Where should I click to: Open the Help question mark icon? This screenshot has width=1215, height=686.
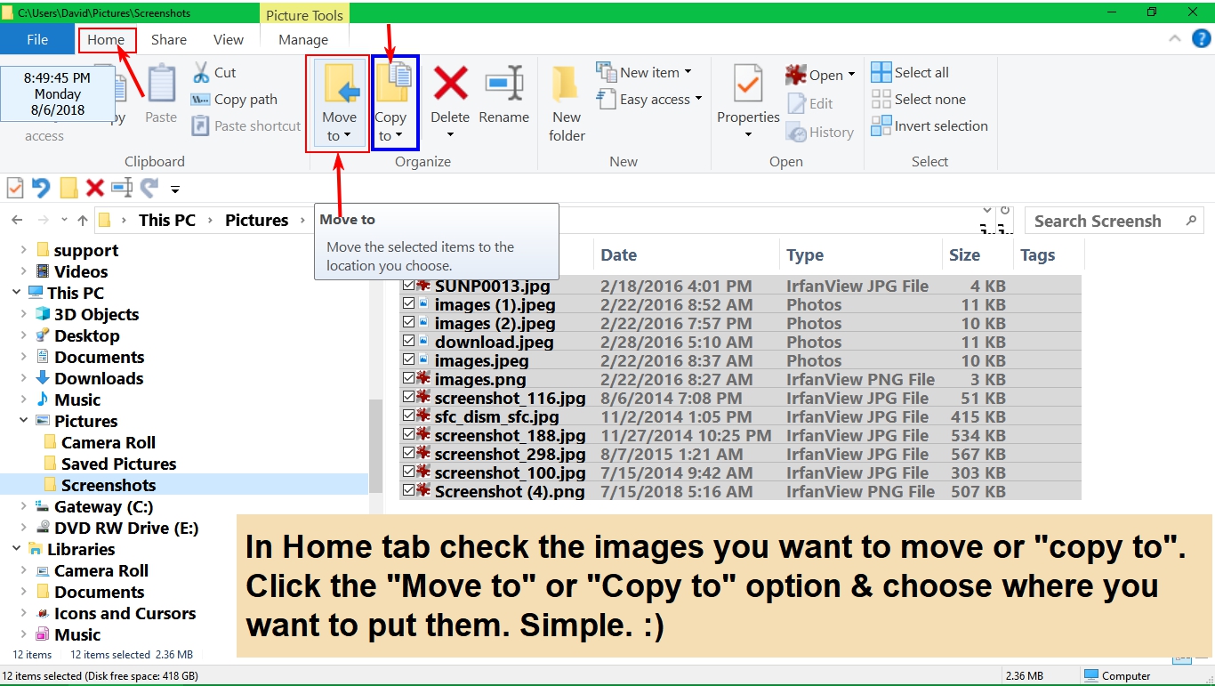click(x=1201, y=39)
